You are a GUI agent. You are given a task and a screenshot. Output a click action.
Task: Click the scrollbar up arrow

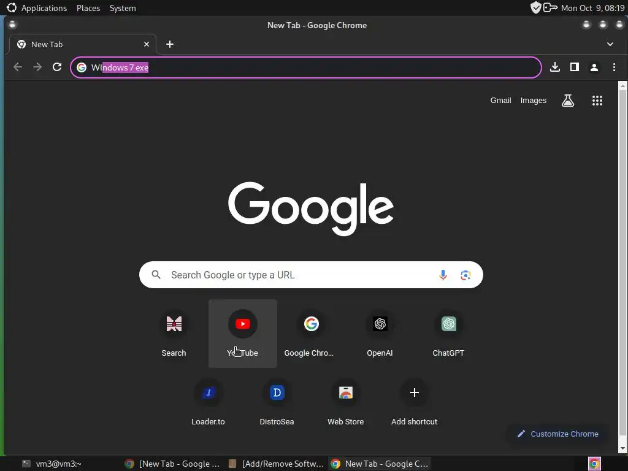(x=623, y=85)
